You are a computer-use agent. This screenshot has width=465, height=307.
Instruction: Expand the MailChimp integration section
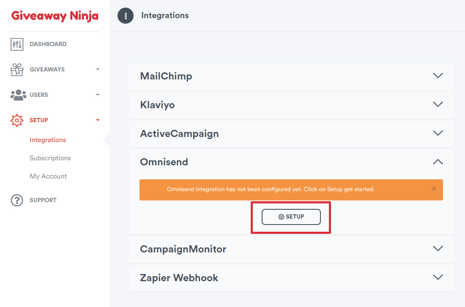[x=291, y=76]
